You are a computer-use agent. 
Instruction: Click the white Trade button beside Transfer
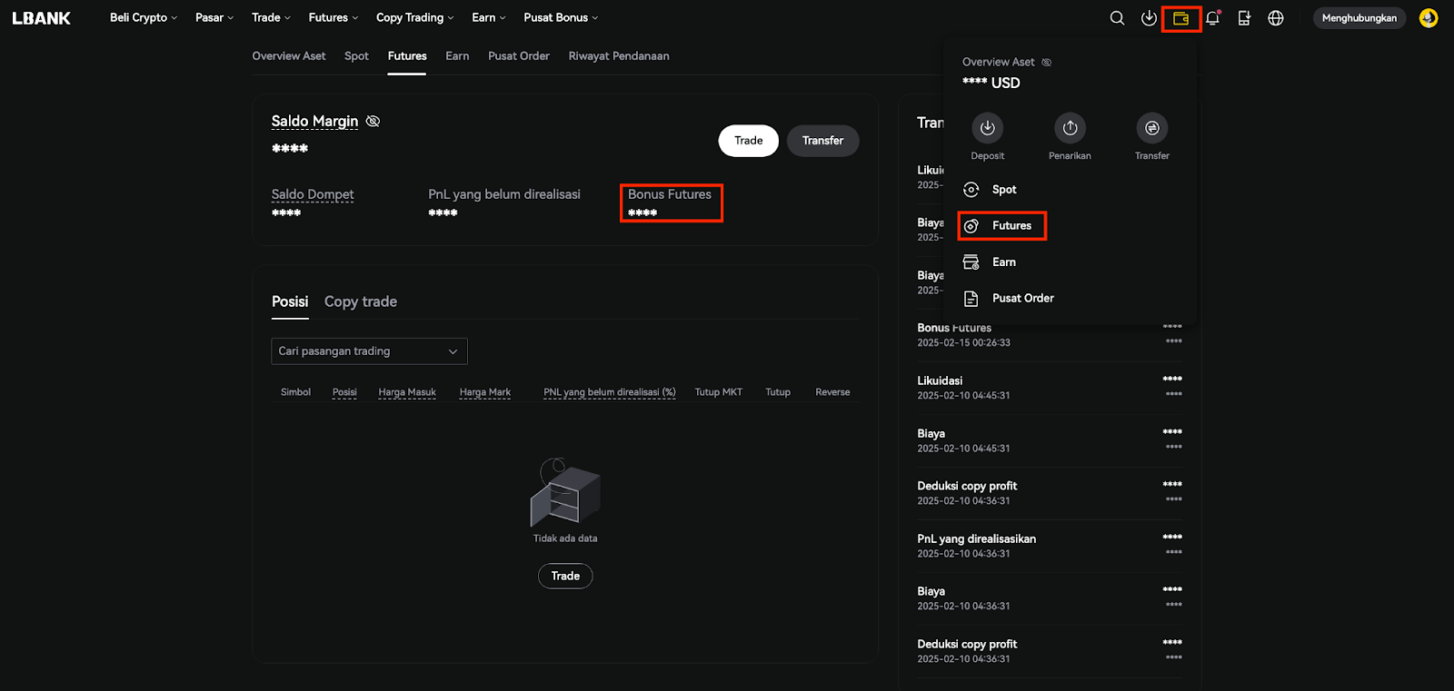(748, 141)
